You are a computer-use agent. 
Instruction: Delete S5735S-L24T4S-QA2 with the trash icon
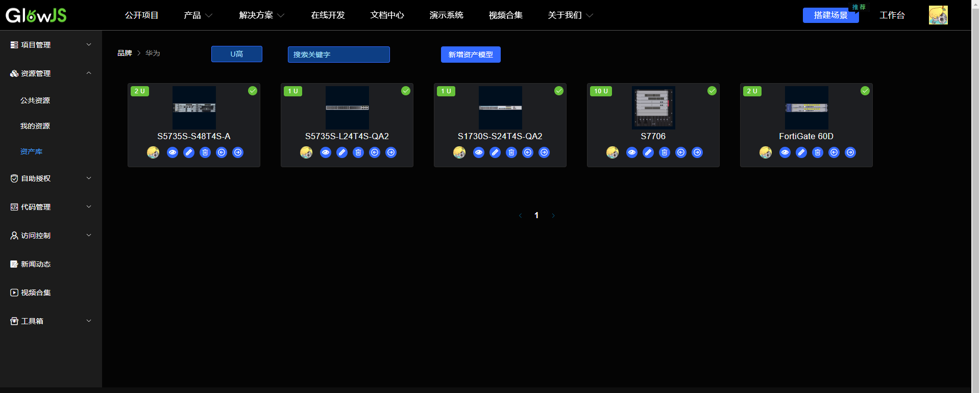358,152
